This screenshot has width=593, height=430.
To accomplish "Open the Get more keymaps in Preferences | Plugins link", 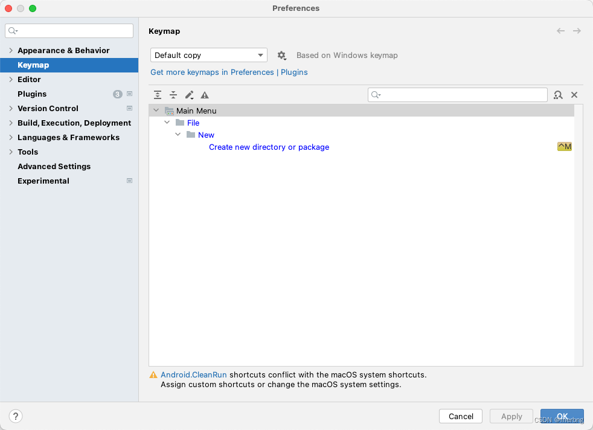I will [x=229, y=72].
